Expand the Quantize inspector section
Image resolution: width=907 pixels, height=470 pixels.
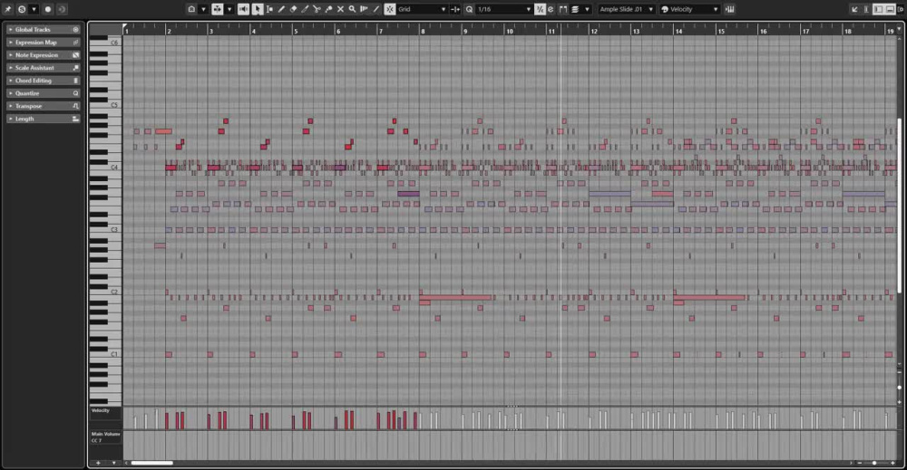pyautogui.click(x=44, y=93)
